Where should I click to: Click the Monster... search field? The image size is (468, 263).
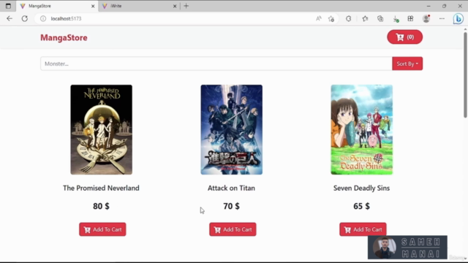(216, 64)
